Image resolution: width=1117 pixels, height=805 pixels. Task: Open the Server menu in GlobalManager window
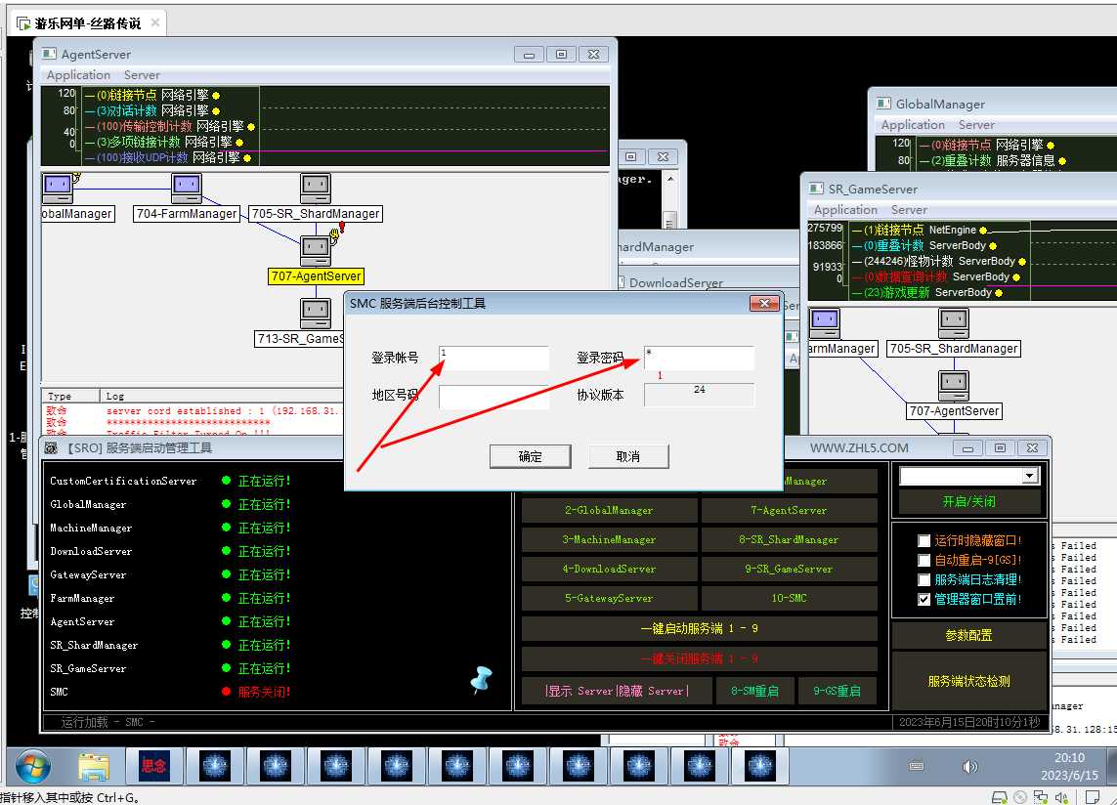[976, 125]
